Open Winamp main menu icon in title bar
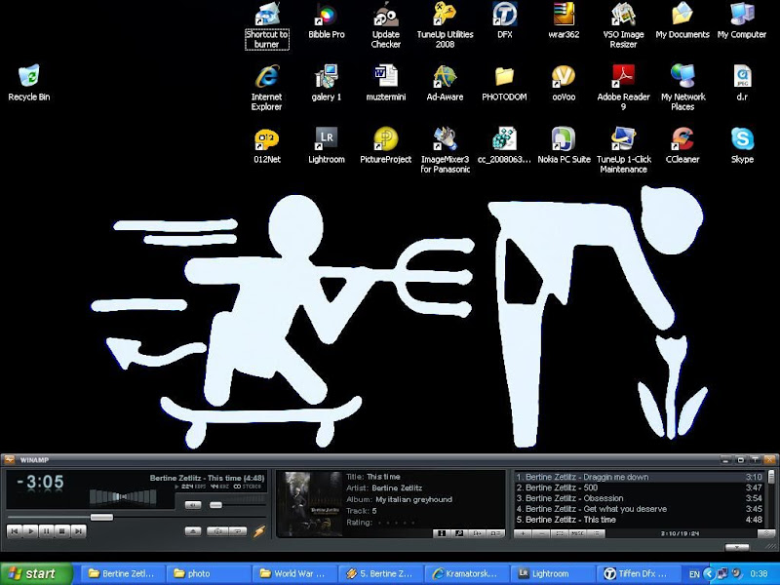This screenshot has height=585, width=780. [8, 459]
